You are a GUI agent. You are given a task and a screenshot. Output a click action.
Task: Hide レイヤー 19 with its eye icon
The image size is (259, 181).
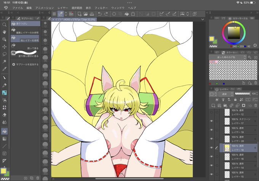tap(211, 130)
